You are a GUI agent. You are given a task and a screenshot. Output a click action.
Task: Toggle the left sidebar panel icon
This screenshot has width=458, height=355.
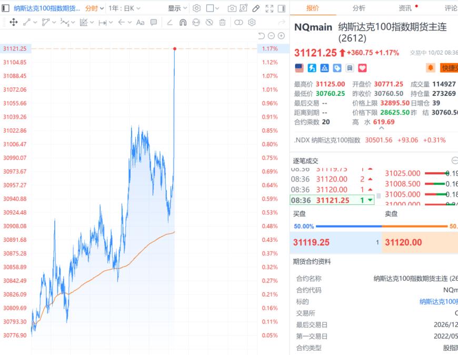[x=6, y=8]
